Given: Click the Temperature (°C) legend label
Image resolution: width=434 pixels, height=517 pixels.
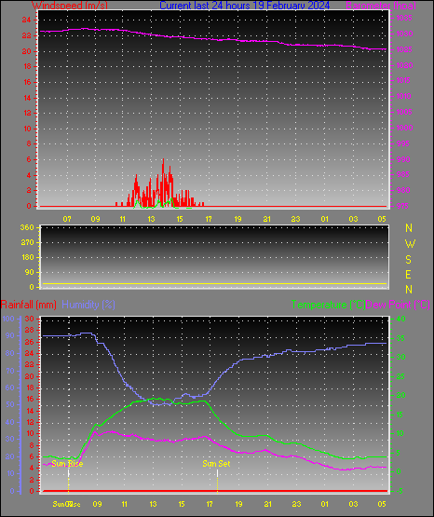Looking at the screenshot, I should (328, 305).
